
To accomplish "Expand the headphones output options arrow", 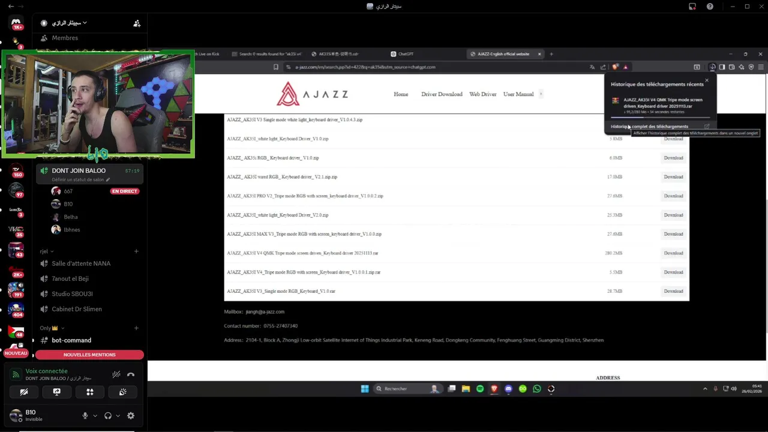I will click(118, 416).
